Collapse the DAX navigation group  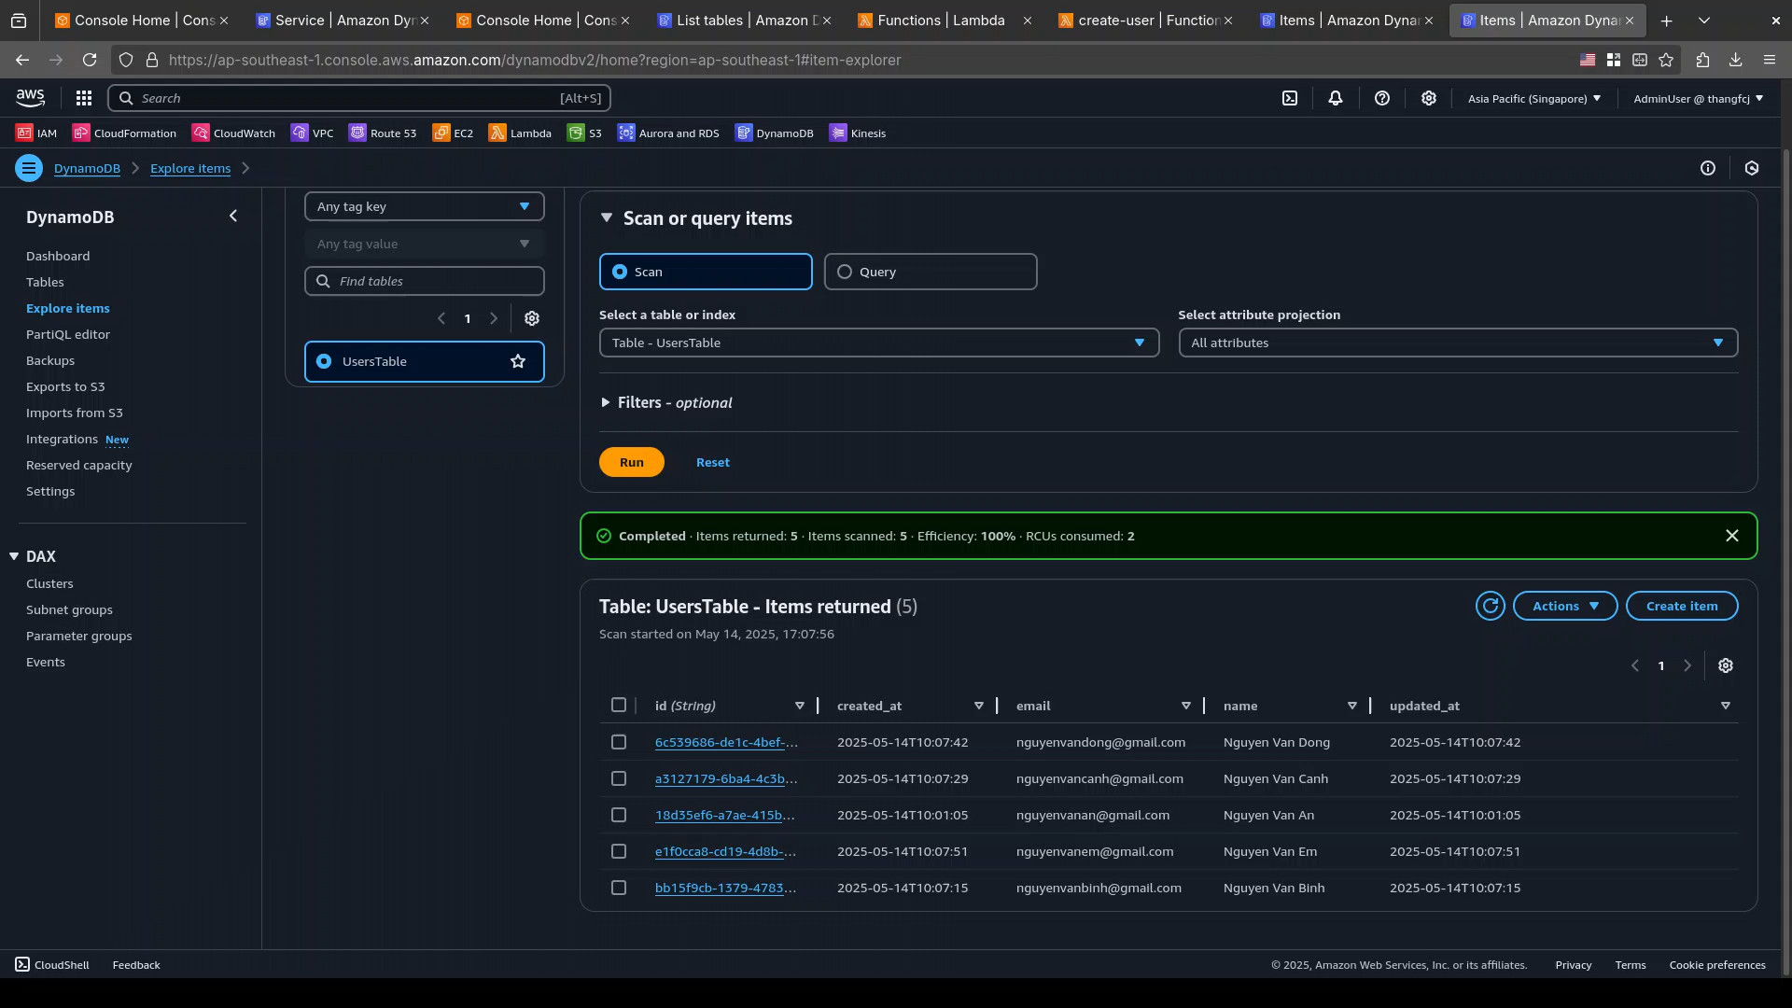pyautogui.click(x=14, y=556)
